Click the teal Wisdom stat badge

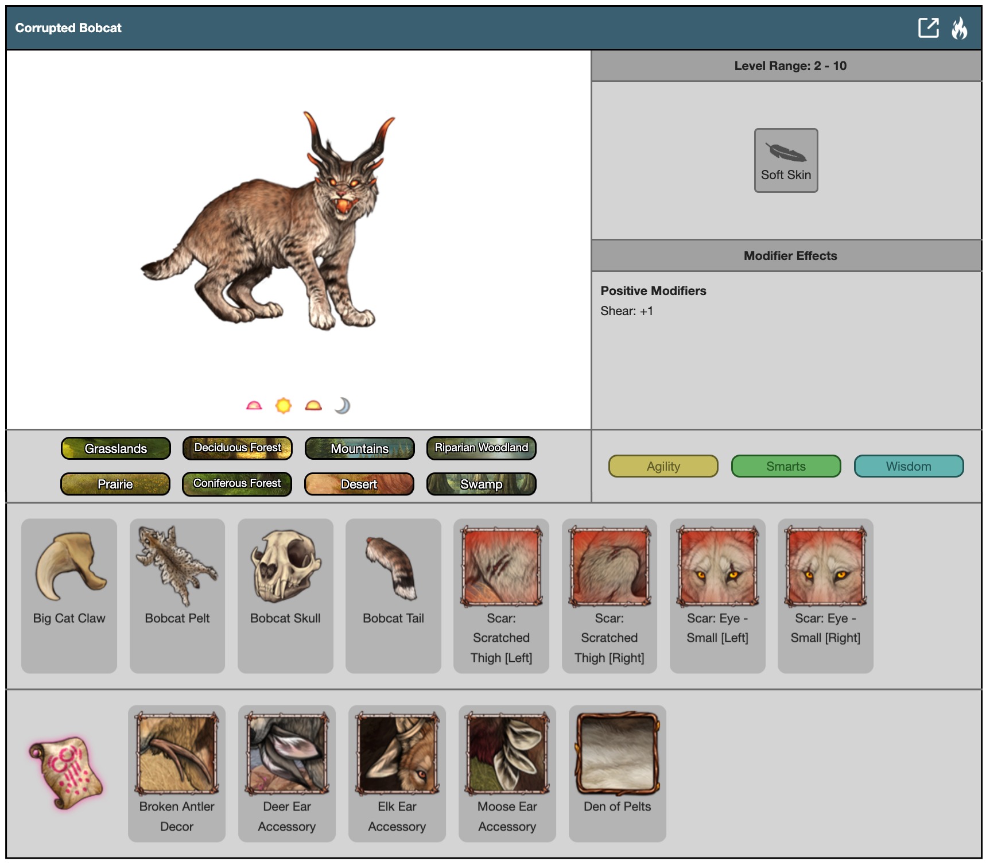908,466
